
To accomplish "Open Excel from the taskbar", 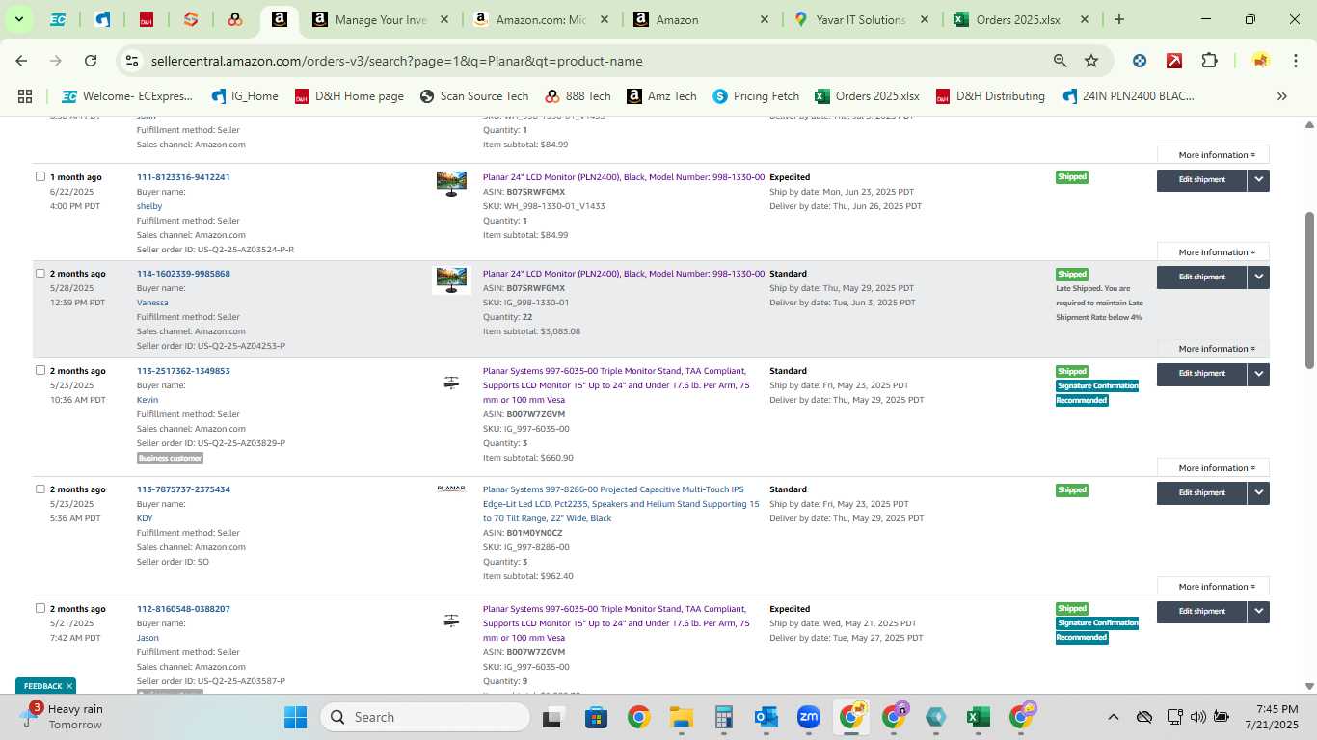I will (978, 717).
